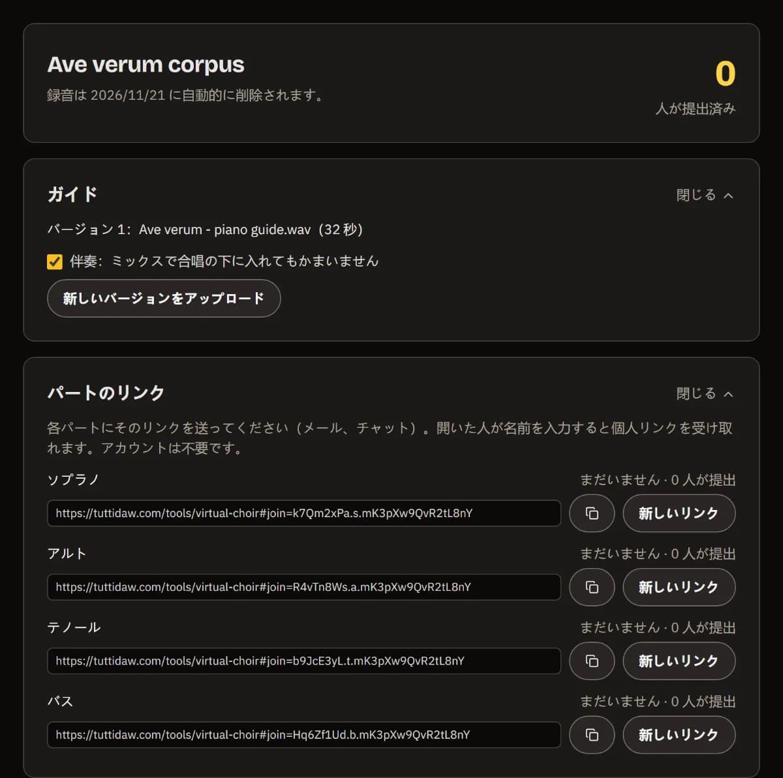Screen dimensions: 783x778
Task: Click the large yellow 0 counter
Action: 725,74
